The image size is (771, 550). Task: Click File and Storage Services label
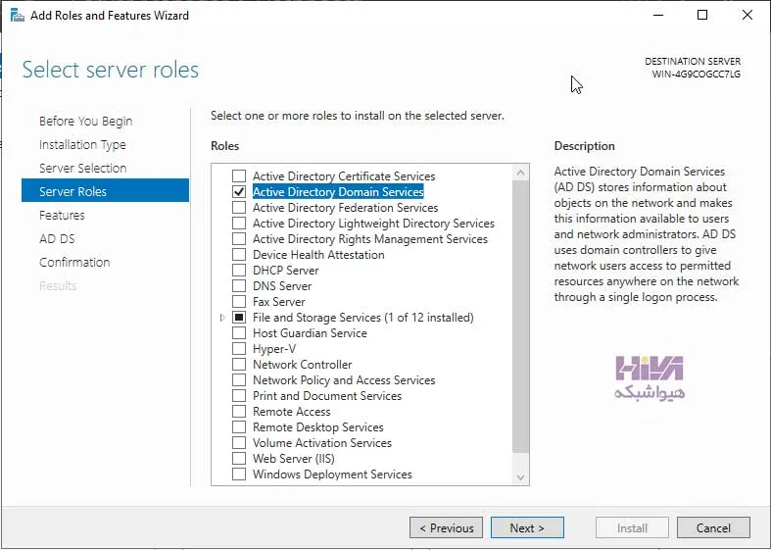coord(363,318)
